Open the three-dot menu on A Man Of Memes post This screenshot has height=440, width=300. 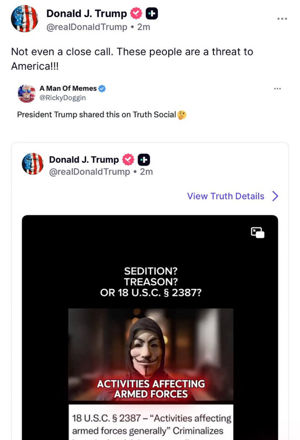pyautogui.click(x=278, y=89)
